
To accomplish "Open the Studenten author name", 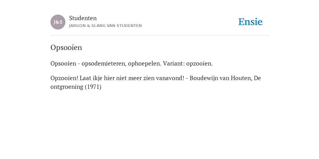I will [x=83, y=18].
